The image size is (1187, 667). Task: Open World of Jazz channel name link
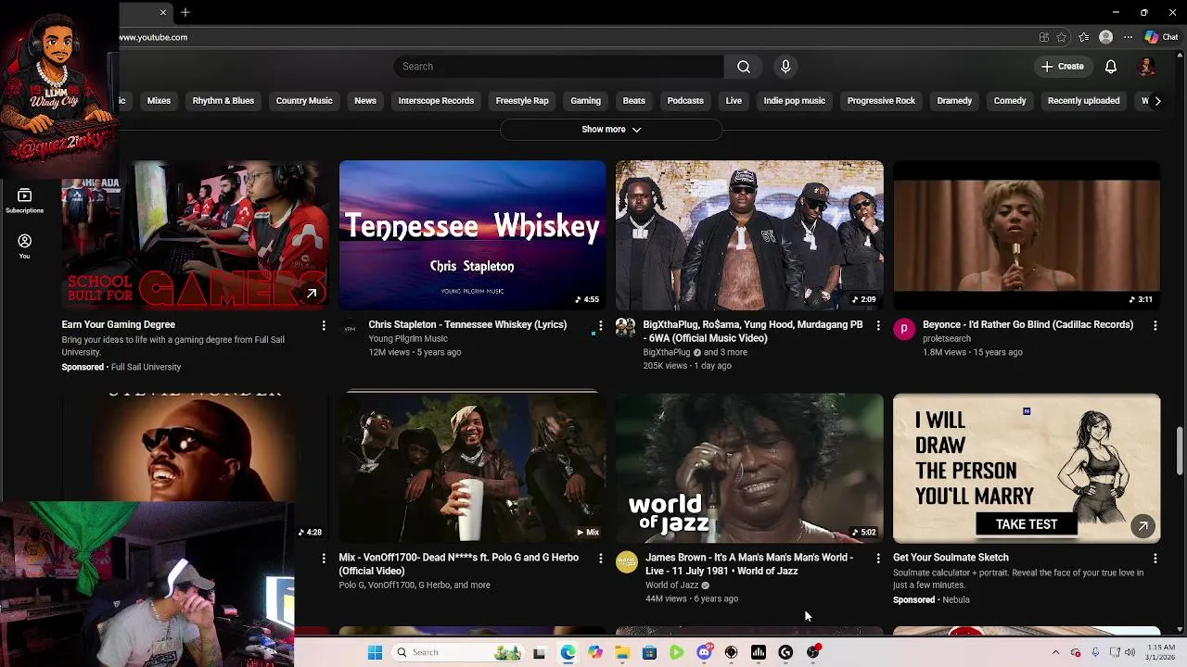tap(671, 585)
